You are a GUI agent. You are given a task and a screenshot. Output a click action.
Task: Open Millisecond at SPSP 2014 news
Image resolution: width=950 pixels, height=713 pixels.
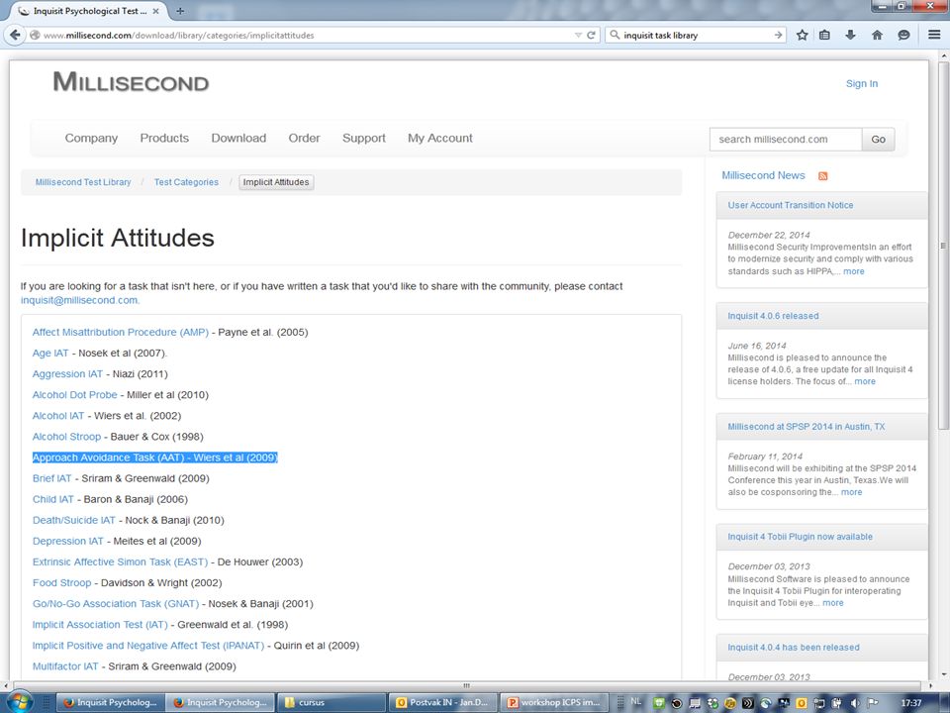[806, 427]
